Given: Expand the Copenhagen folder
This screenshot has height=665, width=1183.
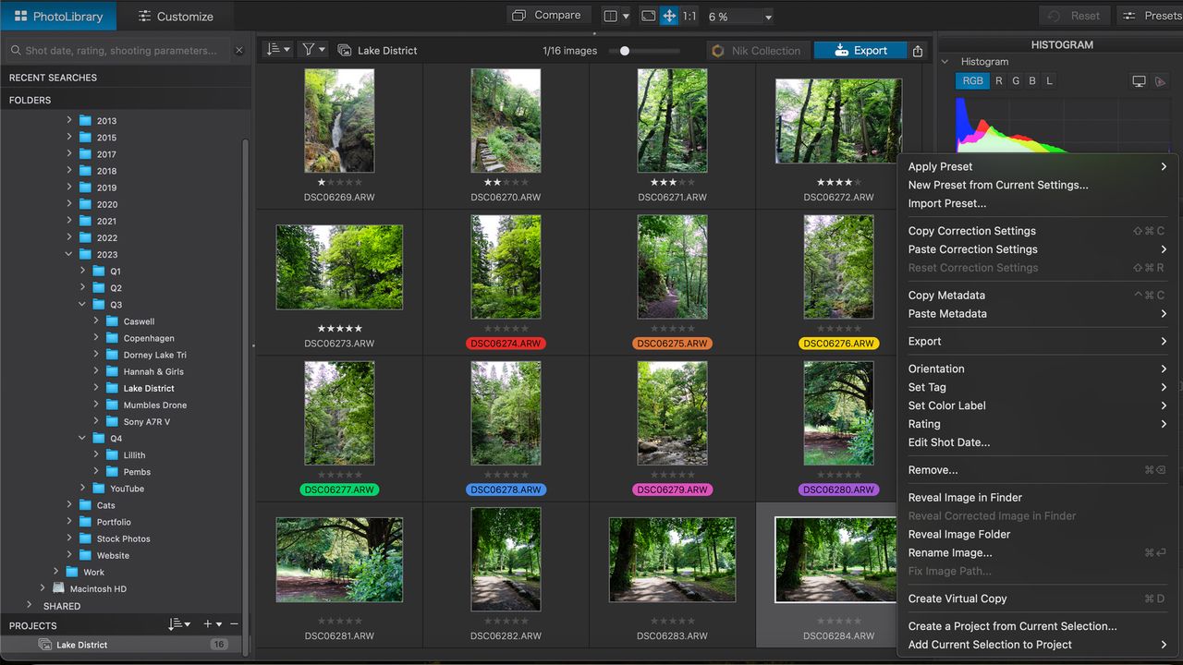Looking at the screenshot, I should 96,338.
